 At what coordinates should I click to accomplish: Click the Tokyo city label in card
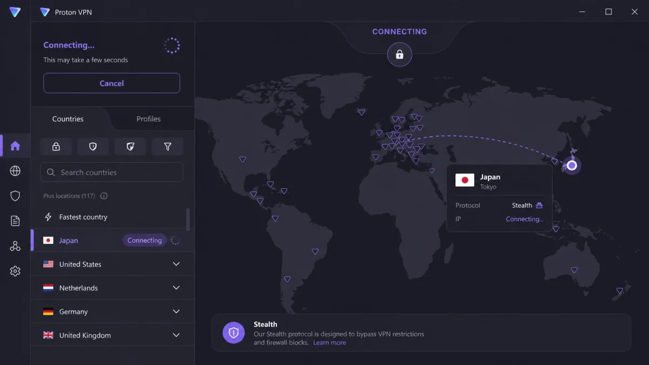488,187
